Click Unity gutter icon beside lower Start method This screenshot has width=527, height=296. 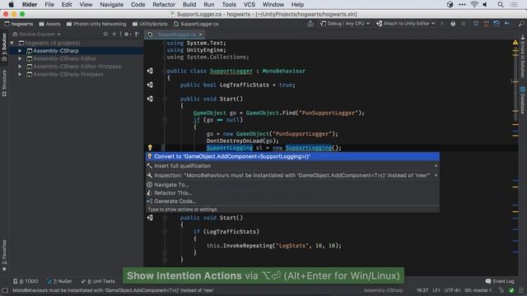[150, 217]
